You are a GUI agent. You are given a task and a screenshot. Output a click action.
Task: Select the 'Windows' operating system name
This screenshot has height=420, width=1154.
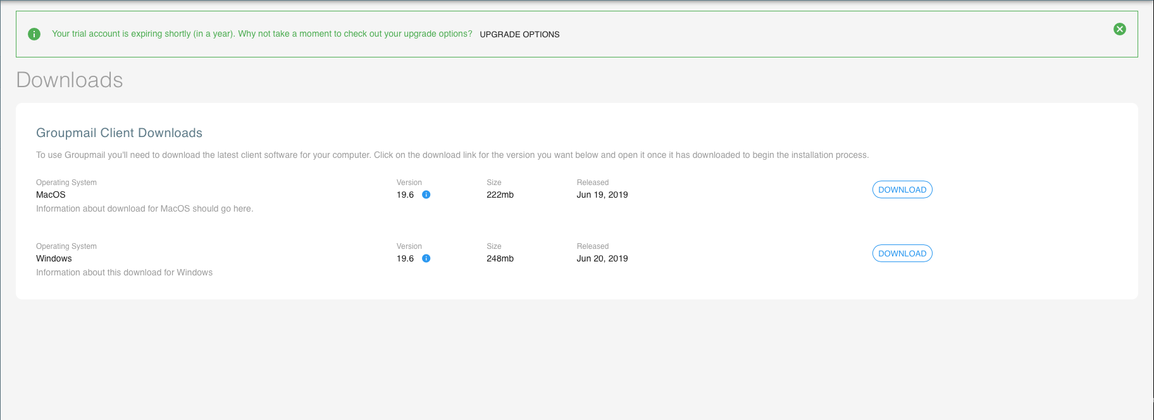tap(54, 258)
